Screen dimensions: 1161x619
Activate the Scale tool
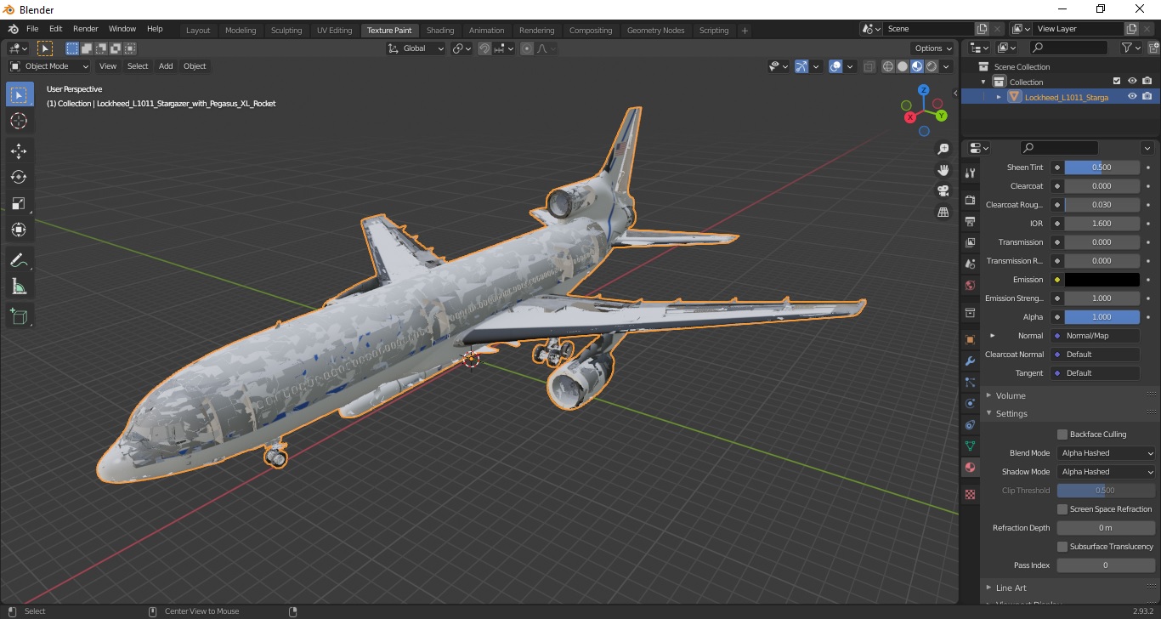pos(19,203)
